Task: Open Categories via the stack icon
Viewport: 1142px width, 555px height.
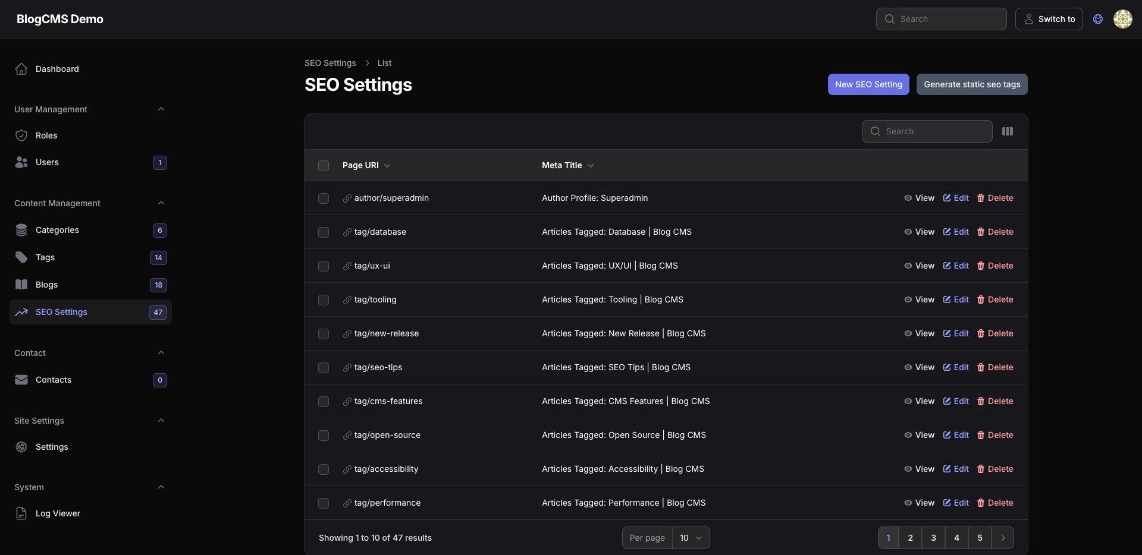Action: click(x=21, y=230)
